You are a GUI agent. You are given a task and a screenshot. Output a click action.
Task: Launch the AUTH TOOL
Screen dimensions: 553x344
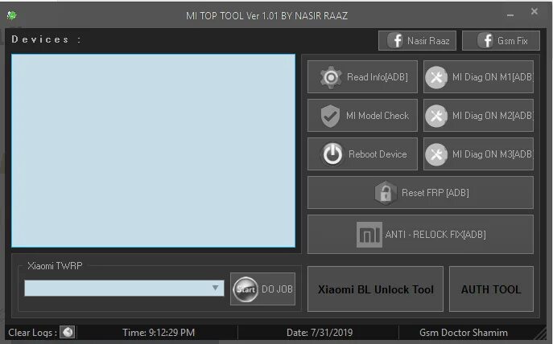click(x=491, y=289)
